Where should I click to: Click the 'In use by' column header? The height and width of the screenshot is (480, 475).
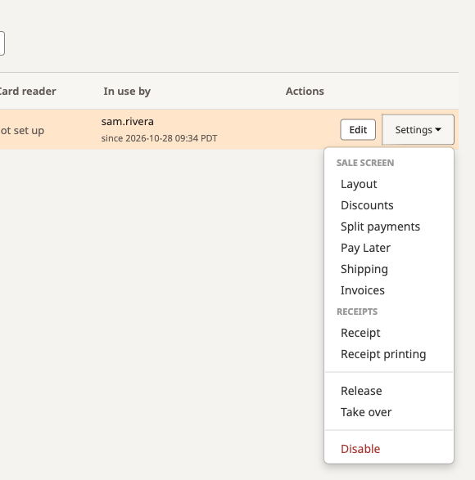[127, 92]
